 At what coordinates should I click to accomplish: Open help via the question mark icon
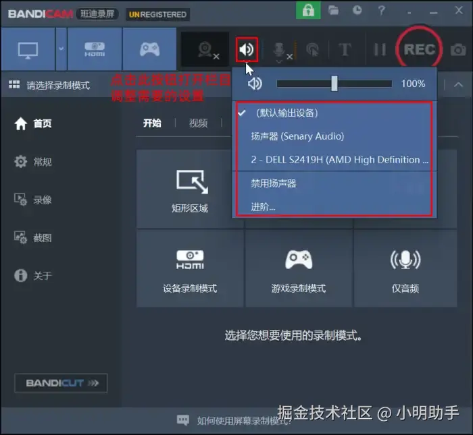[382, 11]
